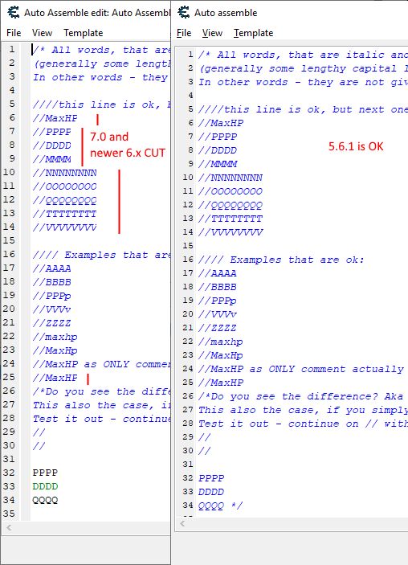The image size is (408, 565).
Task: Click //DDDD on line 8 in right editor
Action: (218, 150)
